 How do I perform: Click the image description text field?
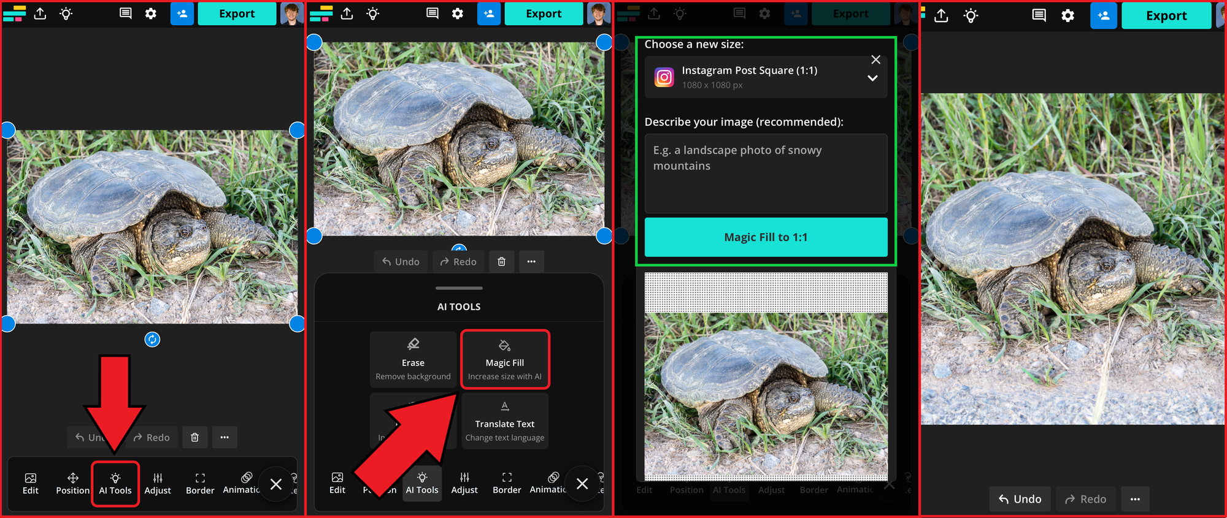coord(766,173)
